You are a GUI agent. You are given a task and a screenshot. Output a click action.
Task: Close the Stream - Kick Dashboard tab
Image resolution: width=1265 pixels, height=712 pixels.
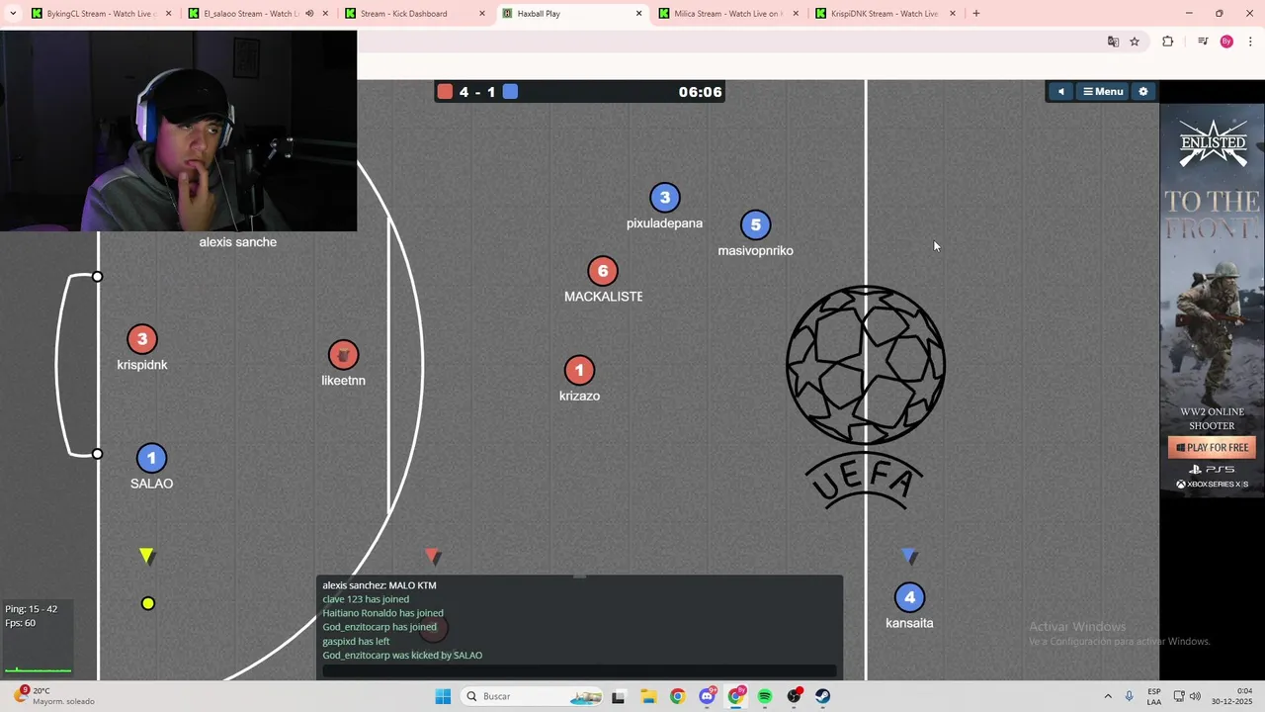(482, 14)
